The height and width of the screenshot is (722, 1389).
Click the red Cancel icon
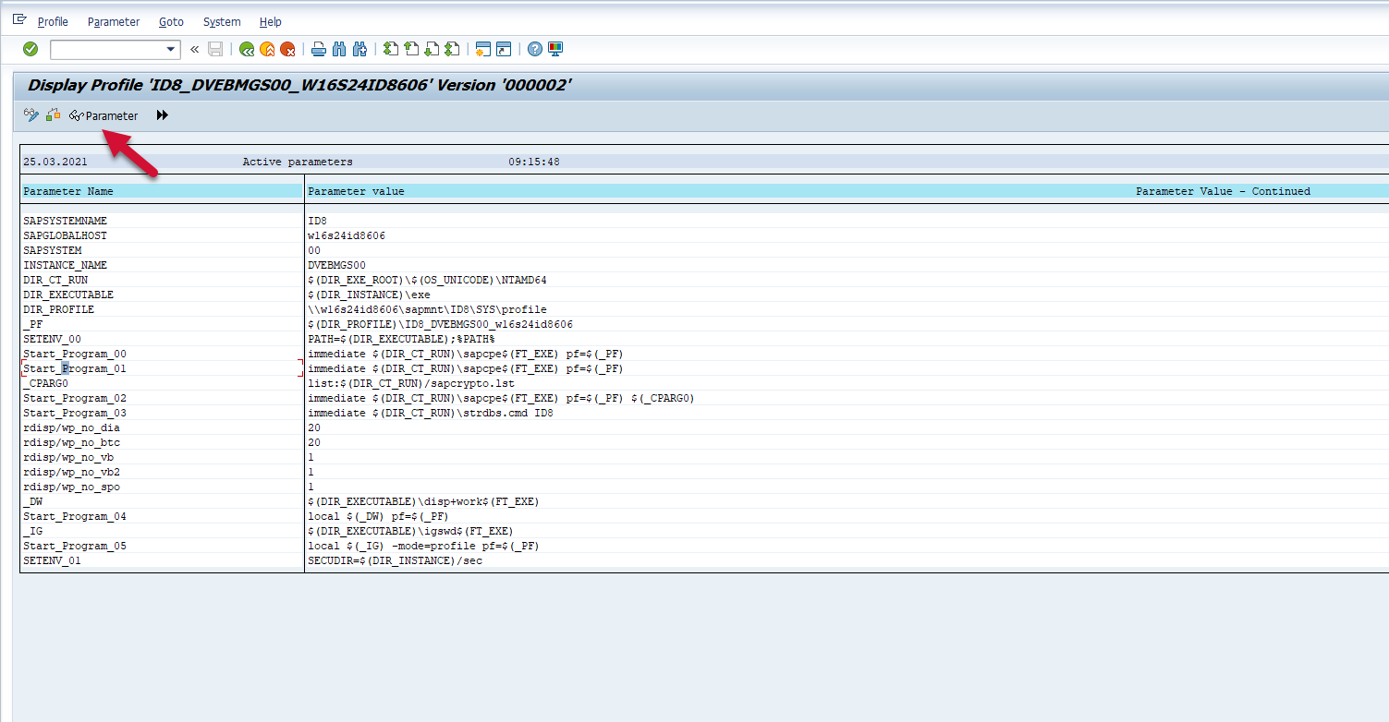pos(287,50)
